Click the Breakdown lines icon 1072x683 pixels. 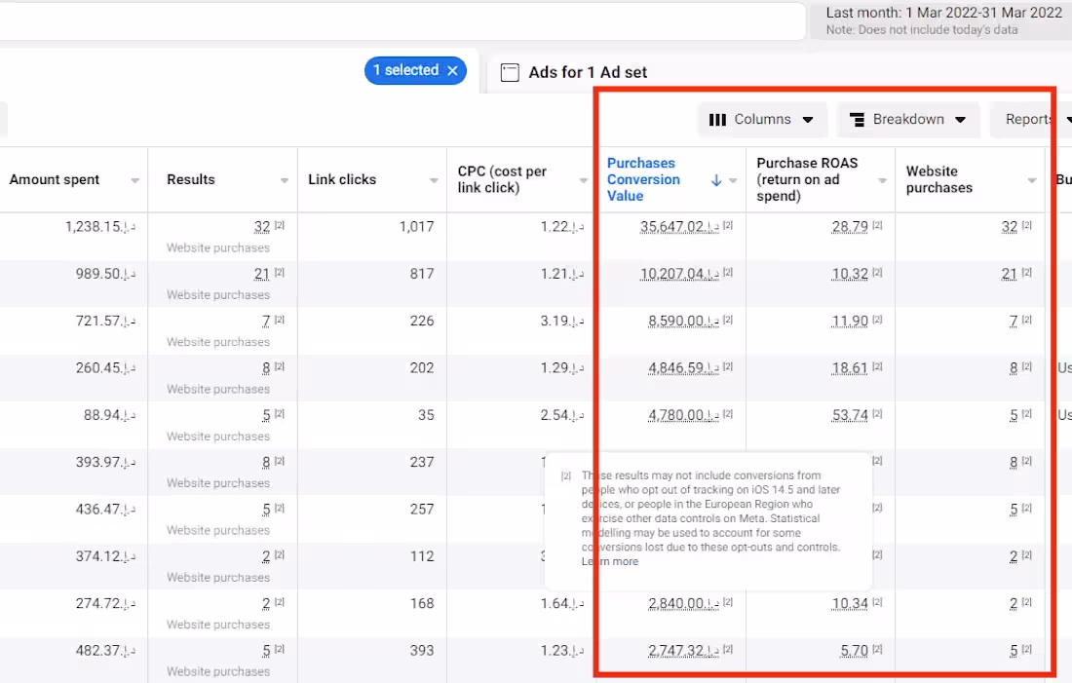[x=858, y=120]
